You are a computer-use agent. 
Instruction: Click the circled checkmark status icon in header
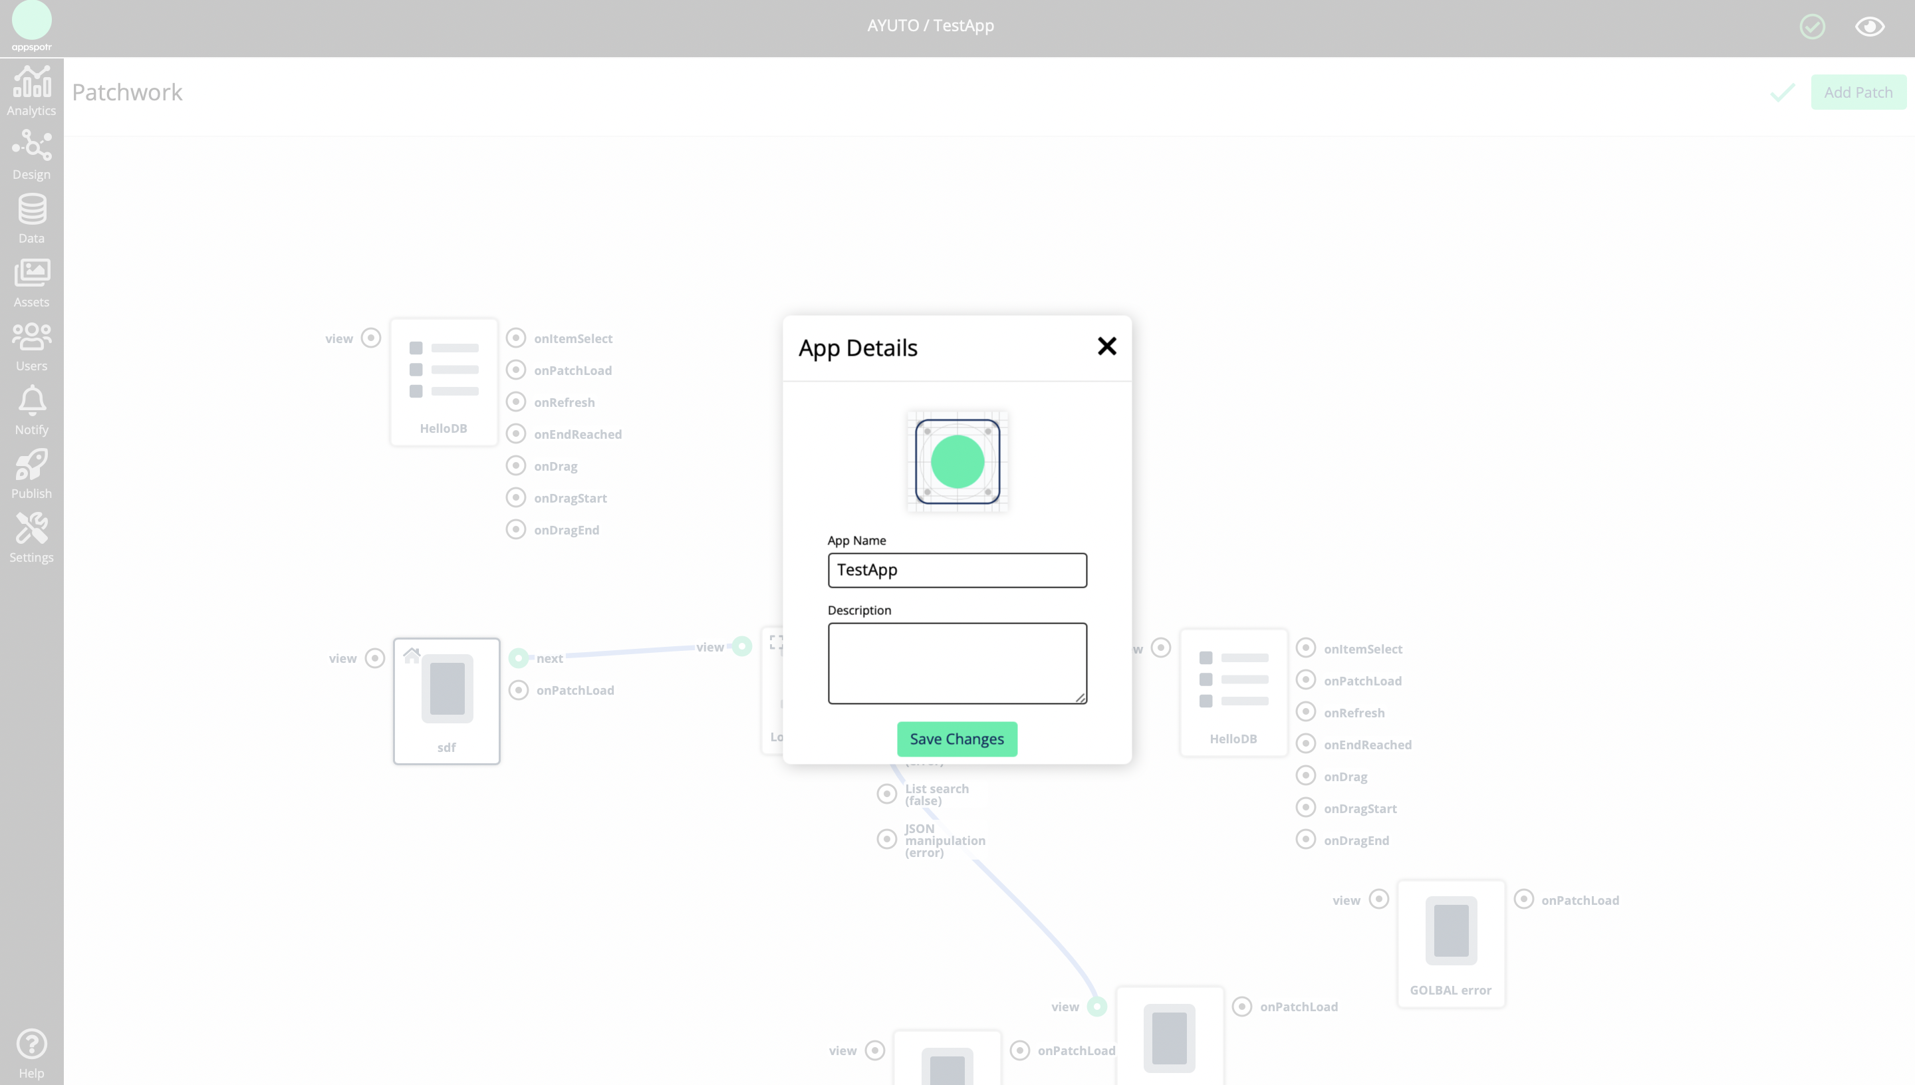point(1812,27)
